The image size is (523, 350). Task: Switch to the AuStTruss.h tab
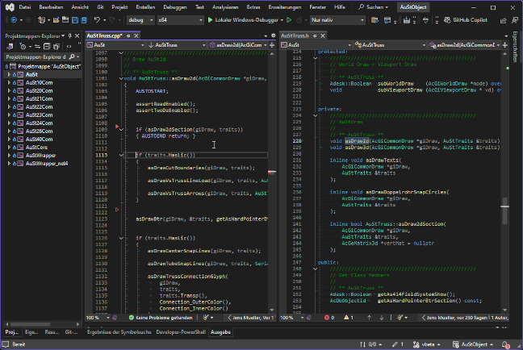click(x=296, y=35)
